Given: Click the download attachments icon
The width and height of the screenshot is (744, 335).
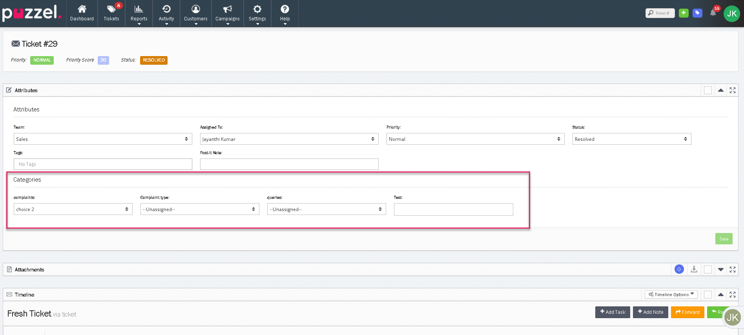Looking at the screenshot, I should point(694,269).
